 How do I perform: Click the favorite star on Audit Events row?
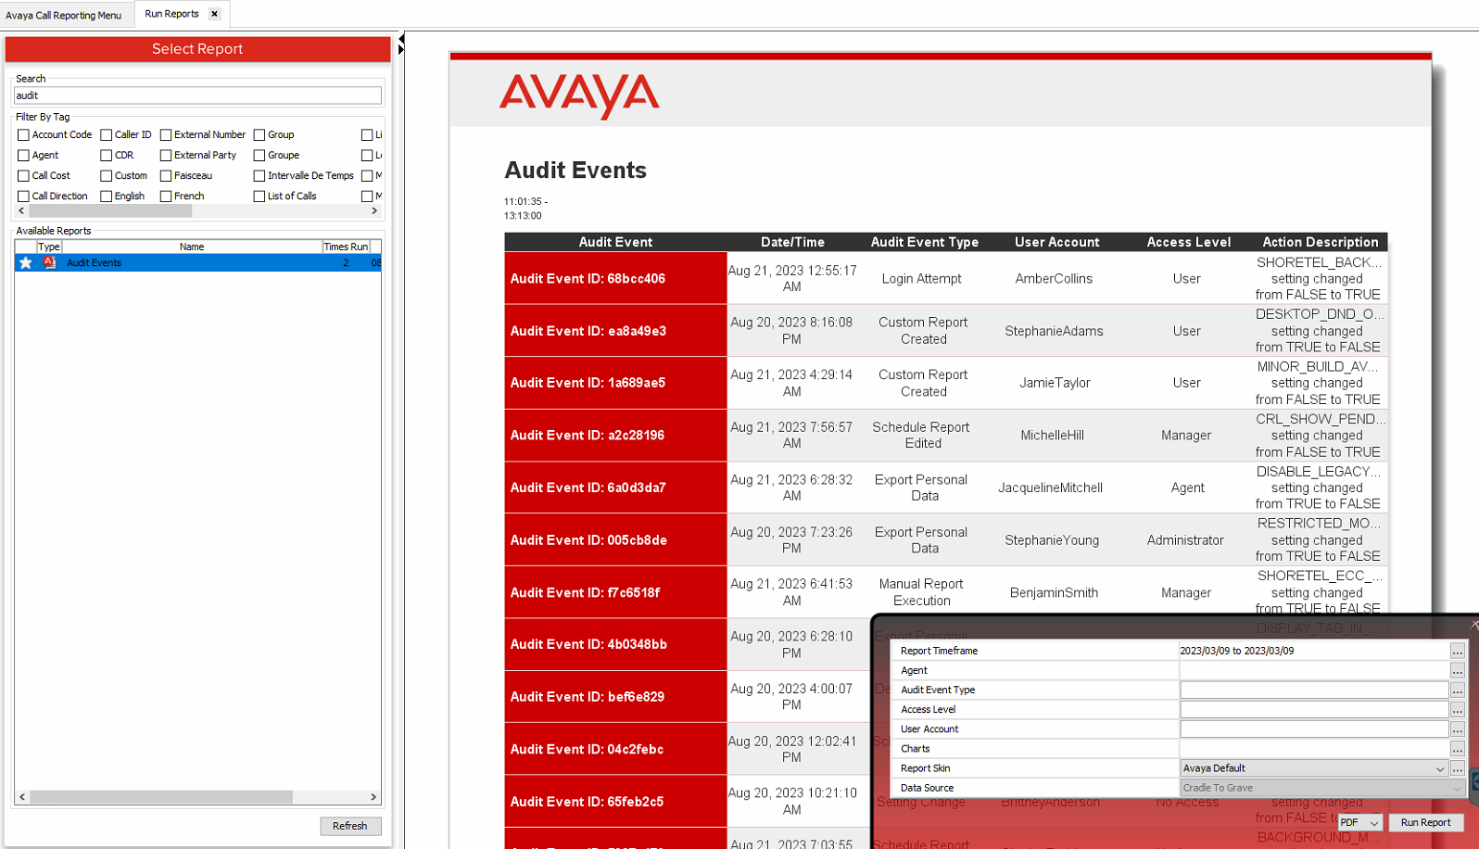[x=26, y=263]
